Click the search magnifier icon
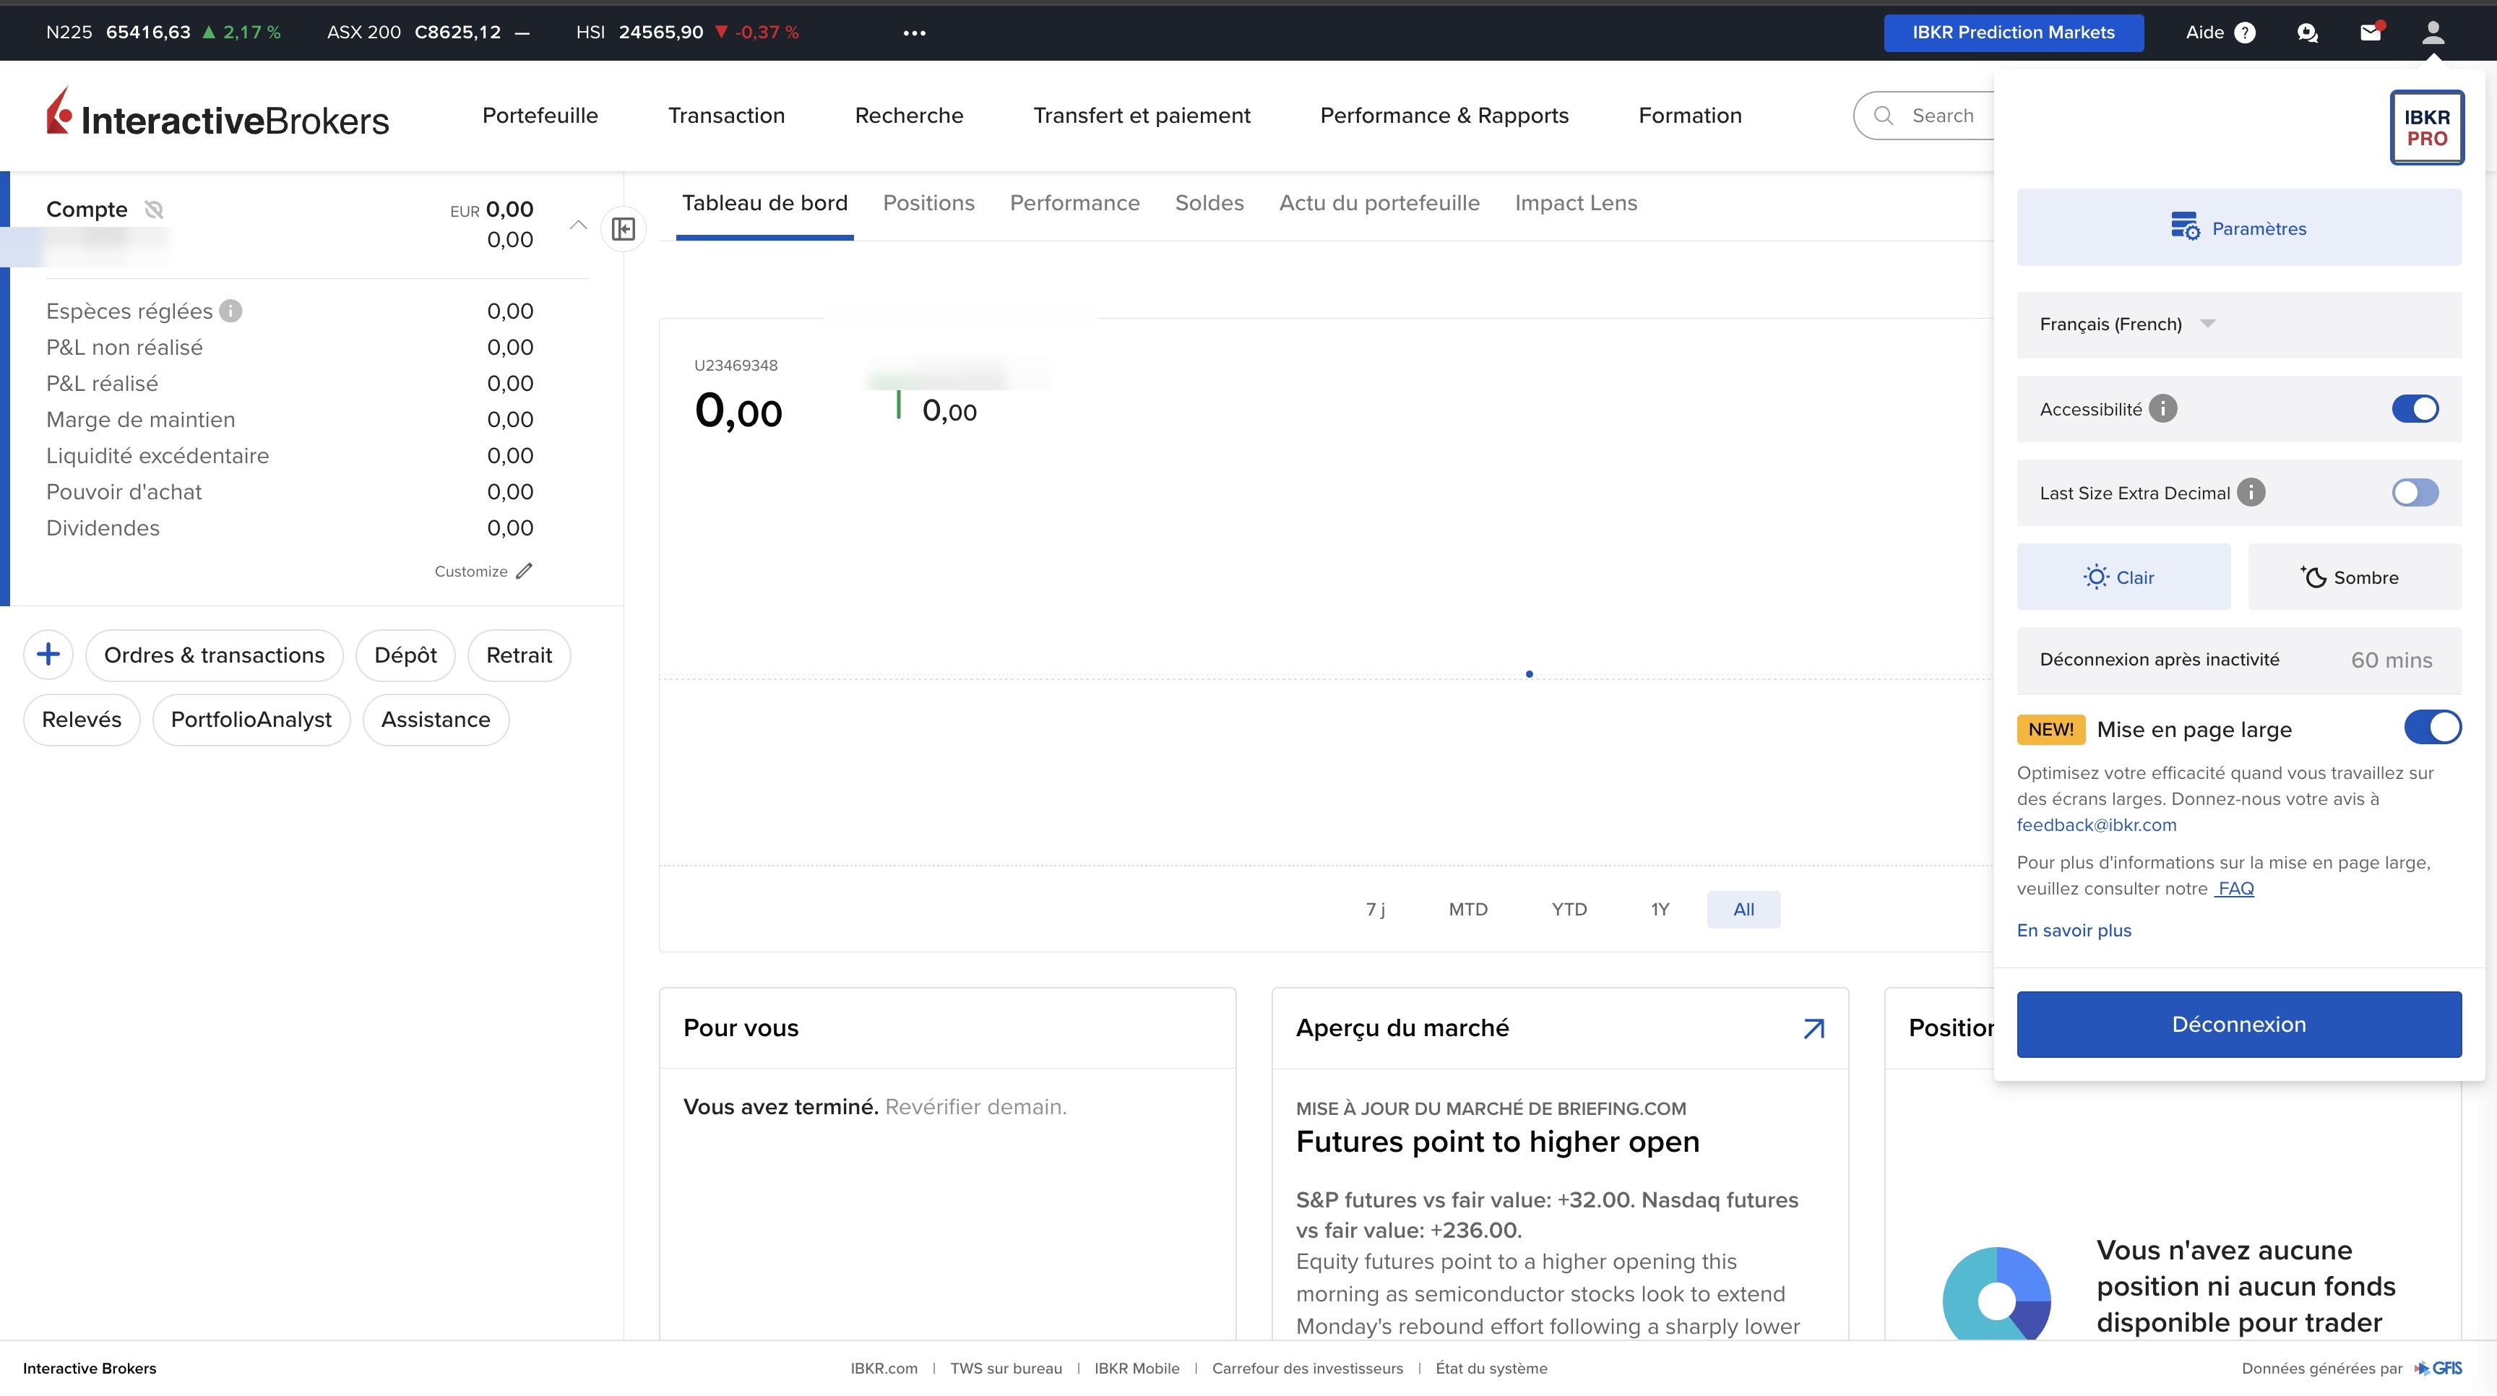Image resolution: width=2497 pixels, height=1396 pixels. click(1884, 116)
